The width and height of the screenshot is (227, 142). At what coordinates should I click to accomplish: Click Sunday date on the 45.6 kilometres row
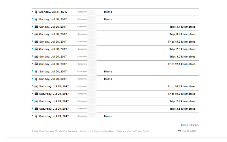point(53,42)
